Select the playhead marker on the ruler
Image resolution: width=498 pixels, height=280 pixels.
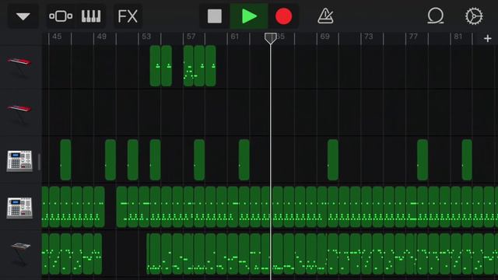click(x=270, y=38)
